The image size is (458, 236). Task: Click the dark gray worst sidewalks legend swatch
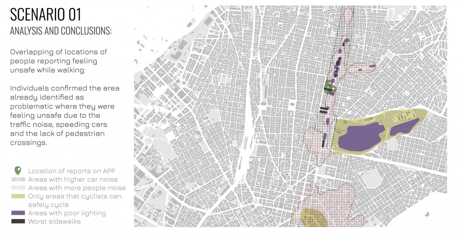[x=17, y=221]
